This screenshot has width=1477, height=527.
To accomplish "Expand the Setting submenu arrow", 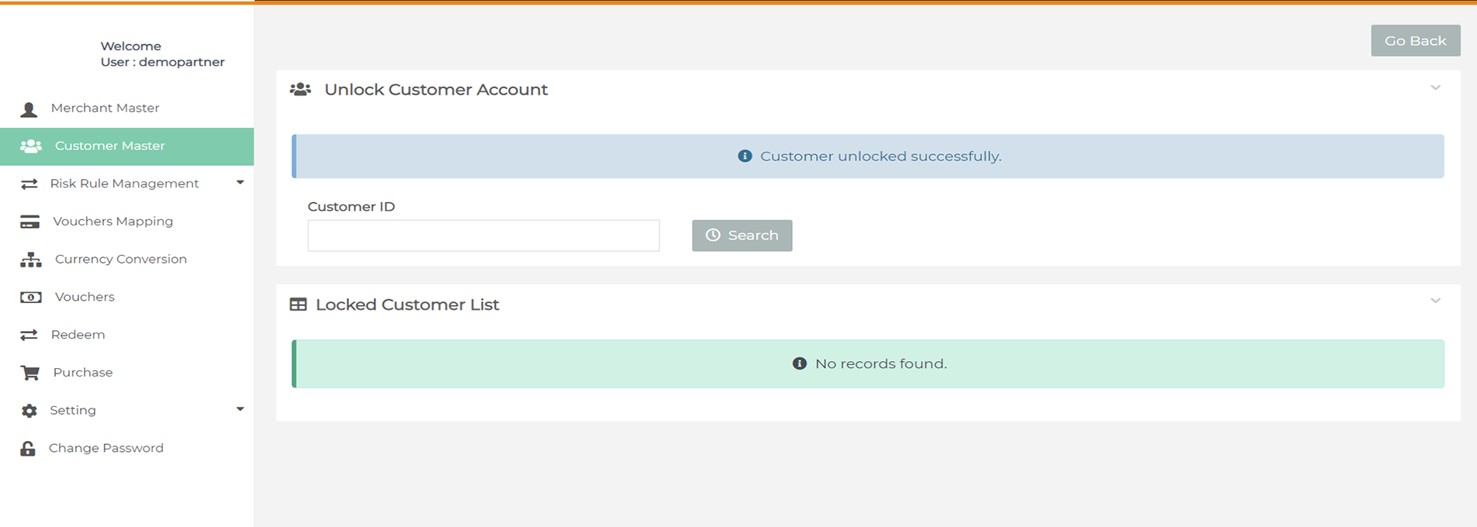I will tap(240, 409).
